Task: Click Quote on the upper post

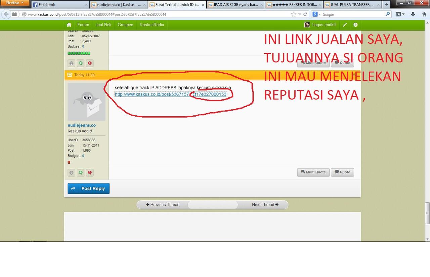Action: coord(342,63)
